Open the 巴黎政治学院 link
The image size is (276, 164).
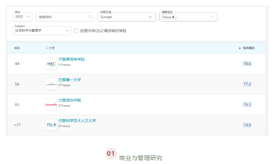pos(70,100)
